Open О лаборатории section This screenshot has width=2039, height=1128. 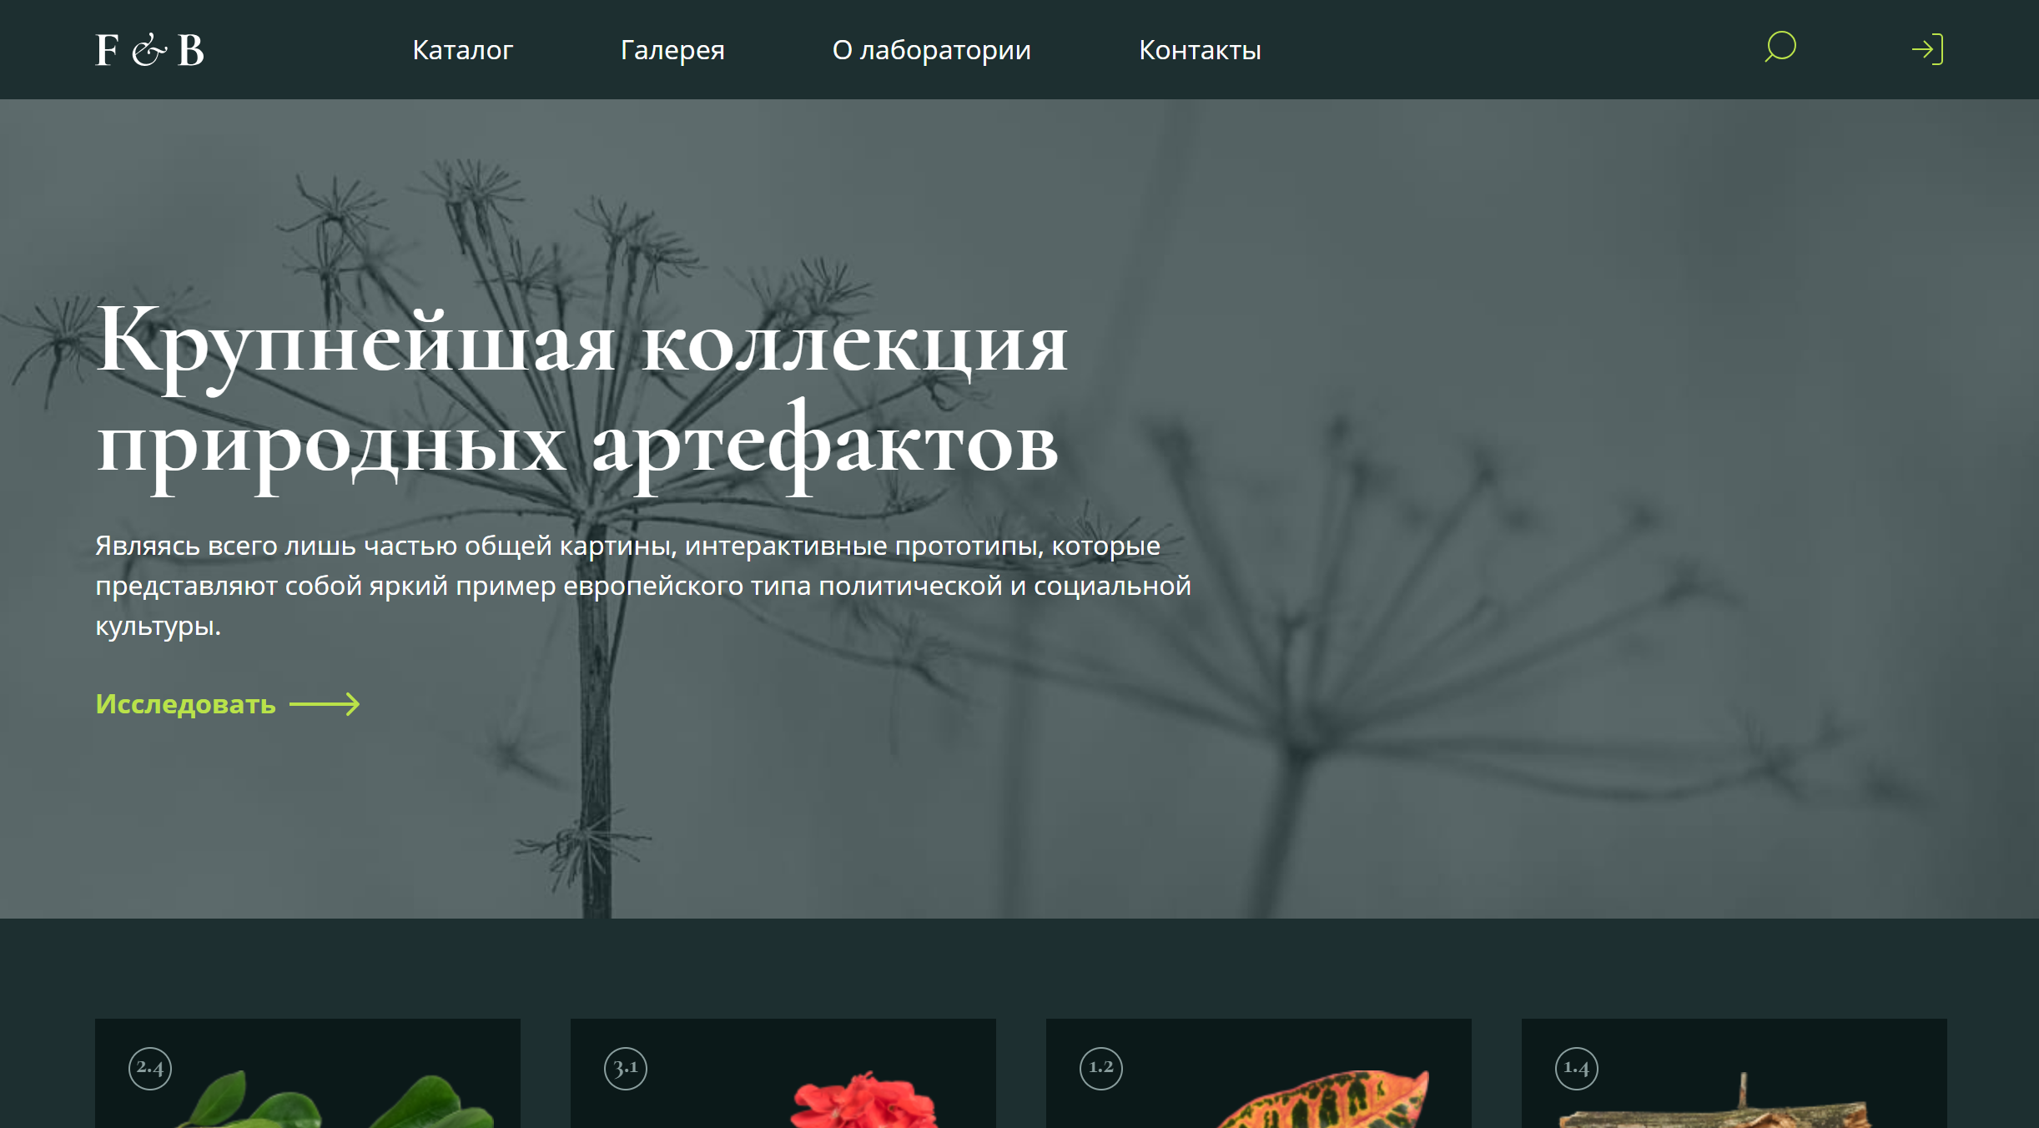click(931, 50)
